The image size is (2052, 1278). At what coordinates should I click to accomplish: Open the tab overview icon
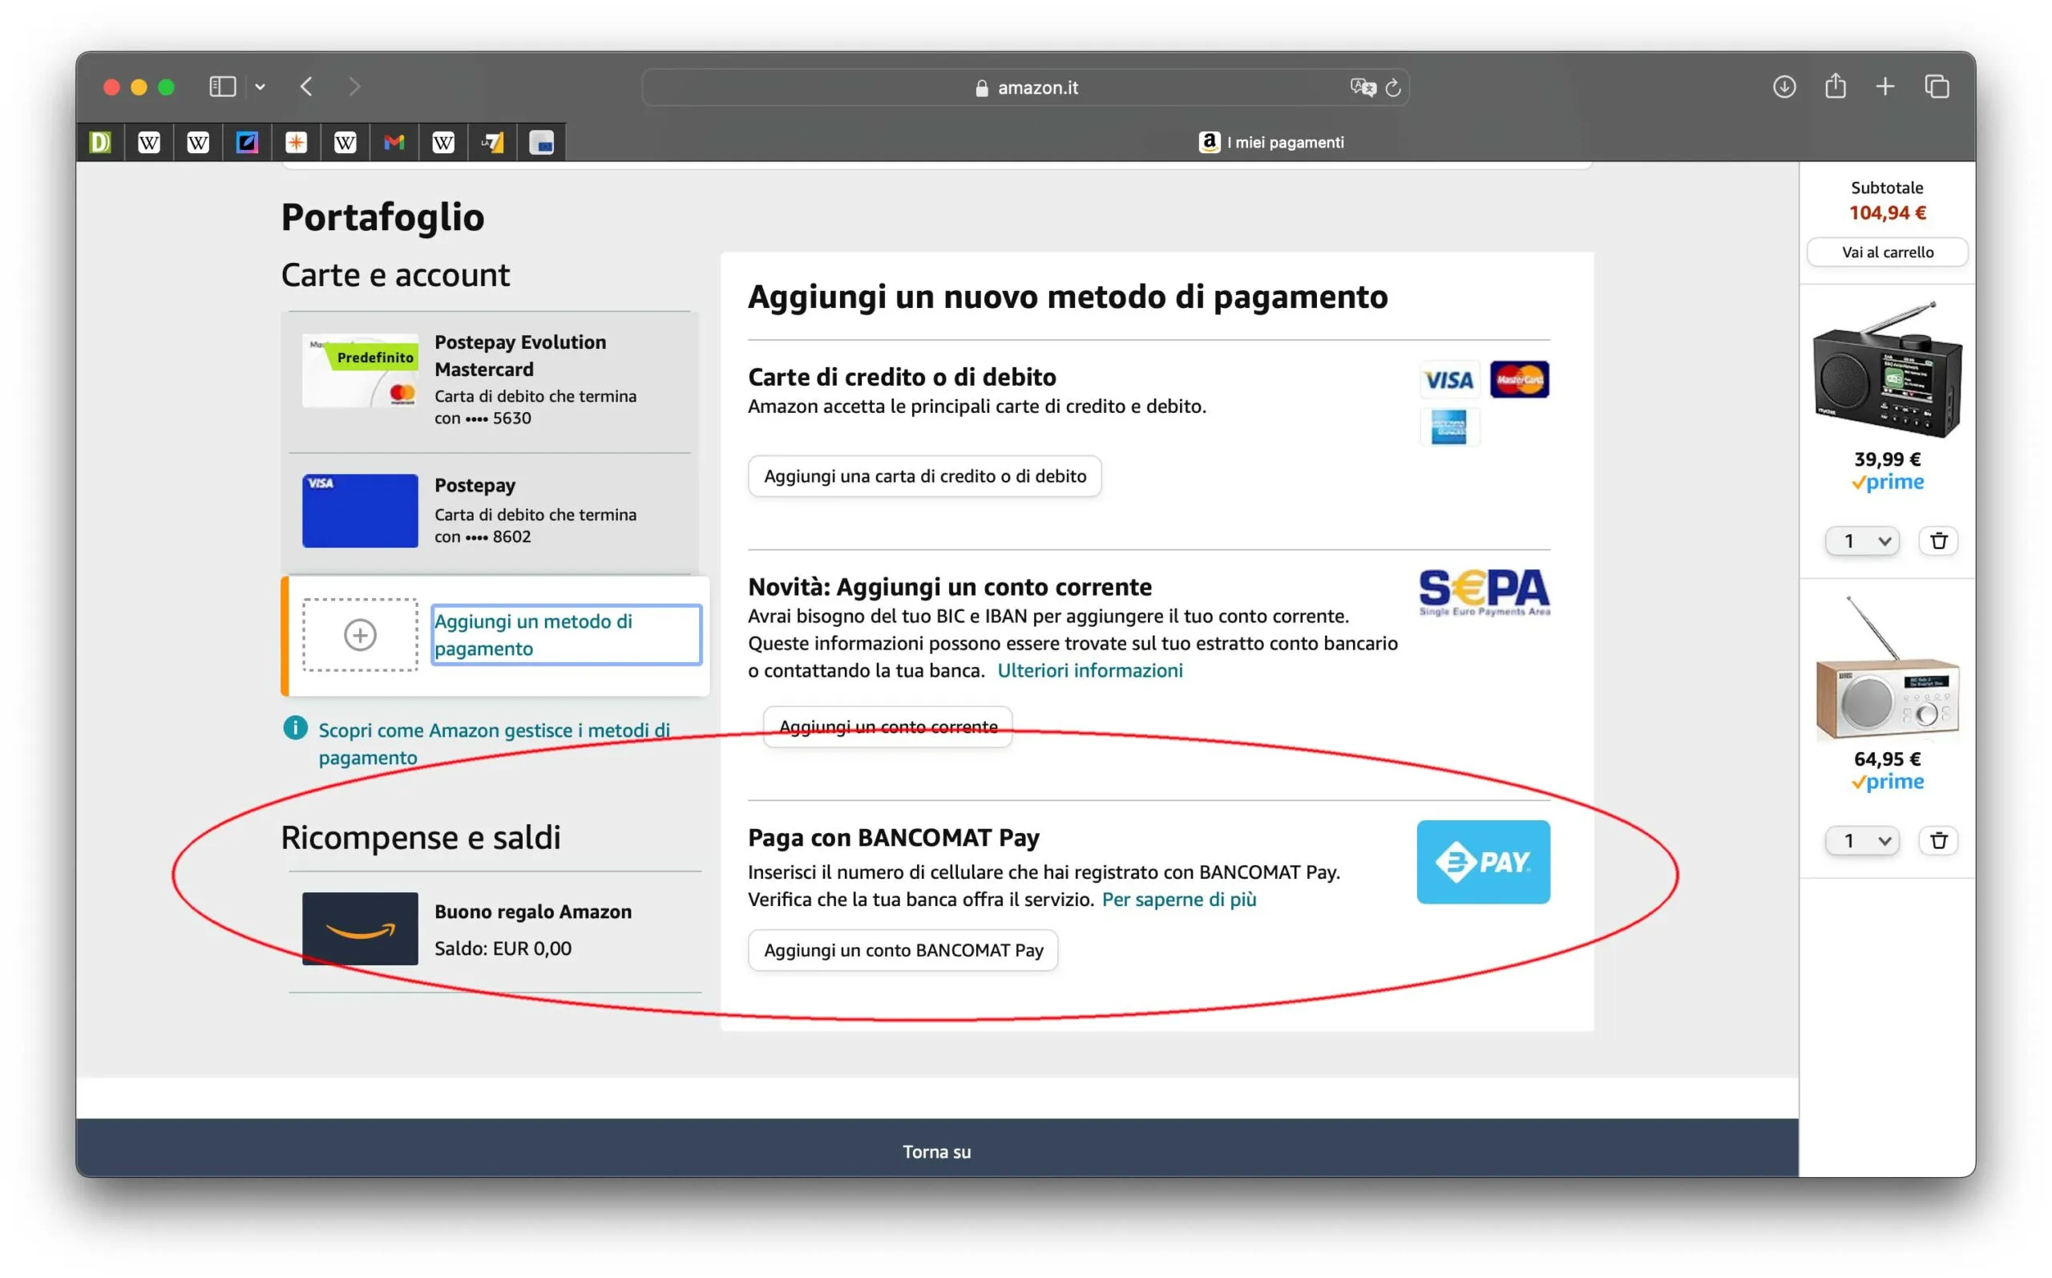click(1937, 87)
